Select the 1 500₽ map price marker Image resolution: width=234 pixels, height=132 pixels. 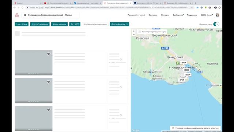click(188, 75)
